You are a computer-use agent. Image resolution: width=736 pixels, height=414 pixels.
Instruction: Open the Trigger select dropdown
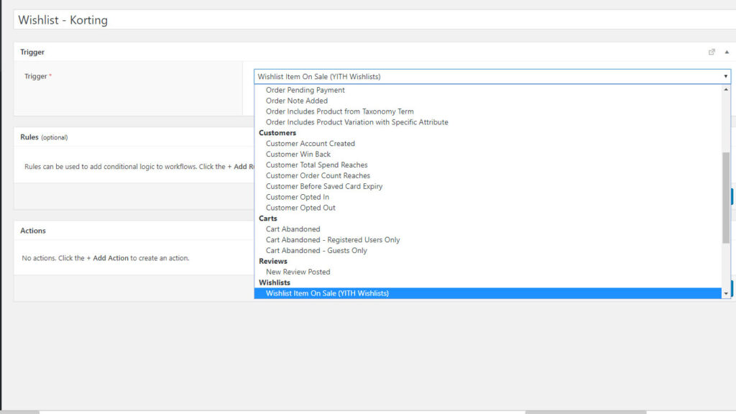click(x=492, y=76)
